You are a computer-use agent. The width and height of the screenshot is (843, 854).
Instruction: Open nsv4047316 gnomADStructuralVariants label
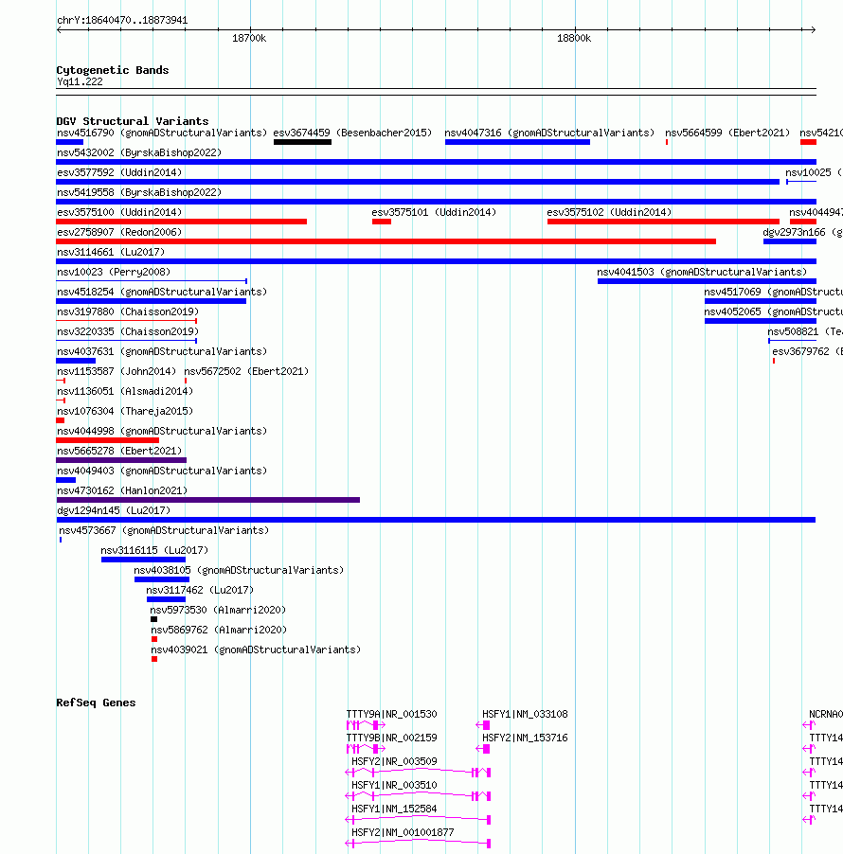tap(549, 133)
